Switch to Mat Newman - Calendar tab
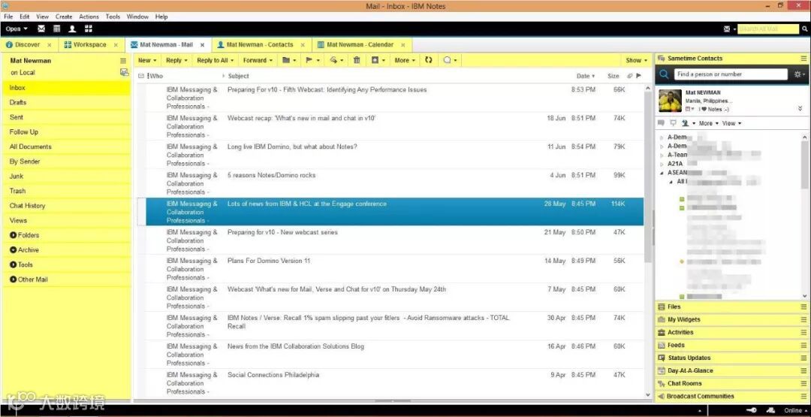The image size is (811, 417). coord(360,45)
